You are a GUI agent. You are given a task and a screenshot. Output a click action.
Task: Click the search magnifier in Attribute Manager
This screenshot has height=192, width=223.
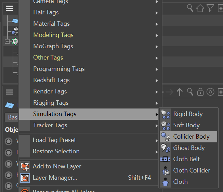(190, 92)
